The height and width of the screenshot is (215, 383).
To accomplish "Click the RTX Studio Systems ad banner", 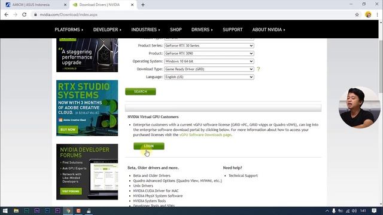I will pyautogui.click(x=87, y=108).
